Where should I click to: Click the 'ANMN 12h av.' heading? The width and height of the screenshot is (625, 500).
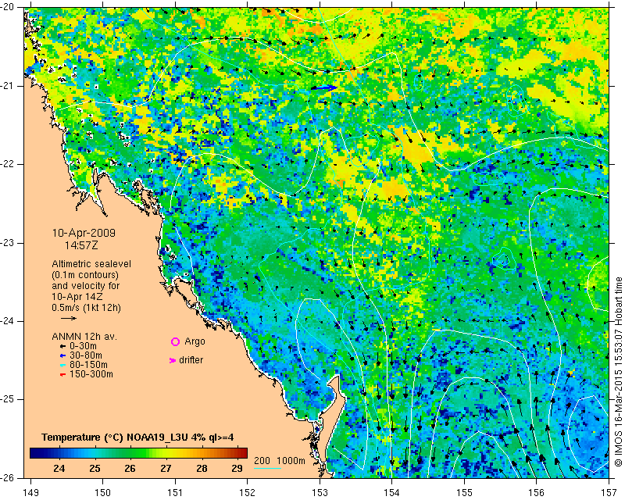click(x=84, y=337)
